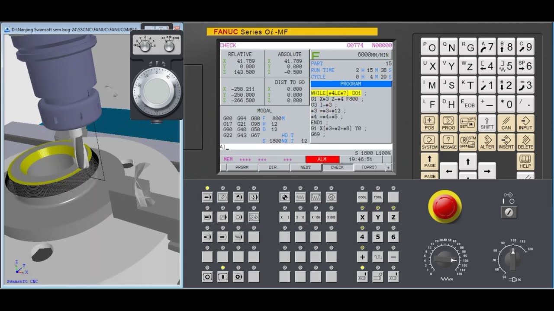
Task: Select EDIT mode on the operator panel
Action: [x=223, y=197]
